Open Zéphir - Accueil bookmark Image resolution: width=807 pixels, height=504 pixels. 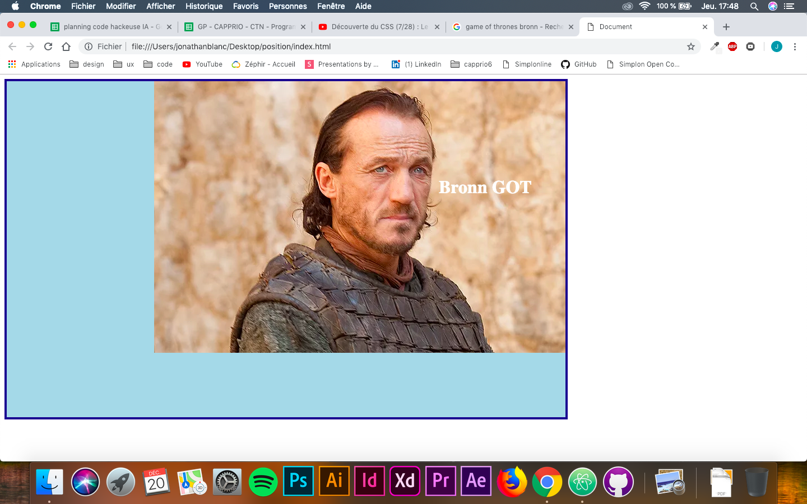[x=263, y=64]
